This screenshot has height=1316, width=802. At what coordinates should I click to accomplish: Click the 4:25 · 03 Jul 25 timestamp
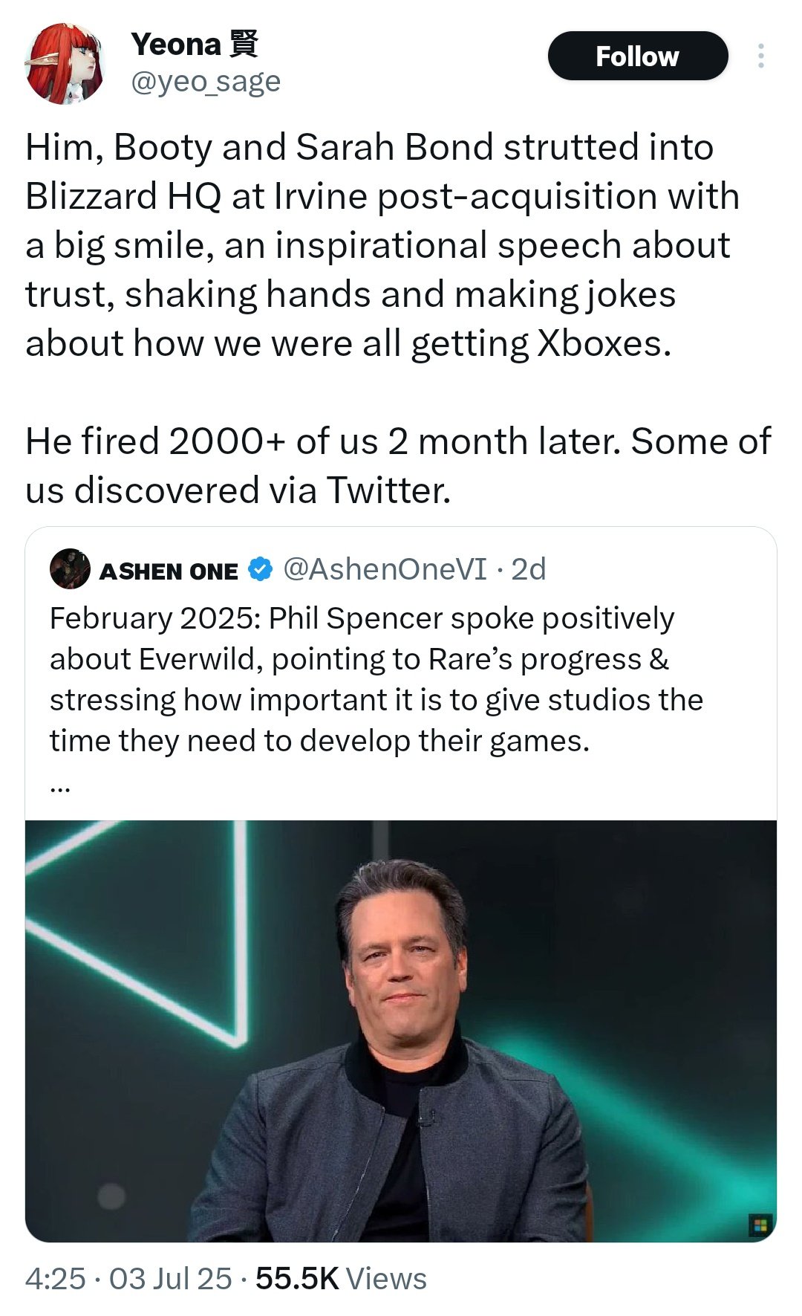click(128, 1279)
